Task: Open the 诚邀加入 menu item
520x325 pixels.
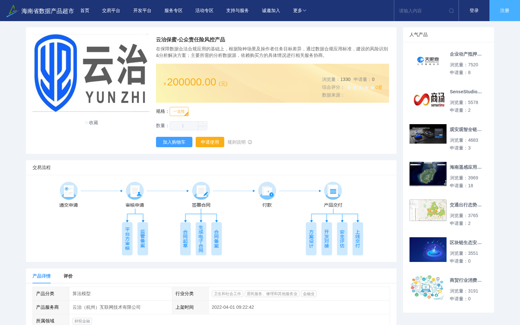Action: [x=271, y=11]
